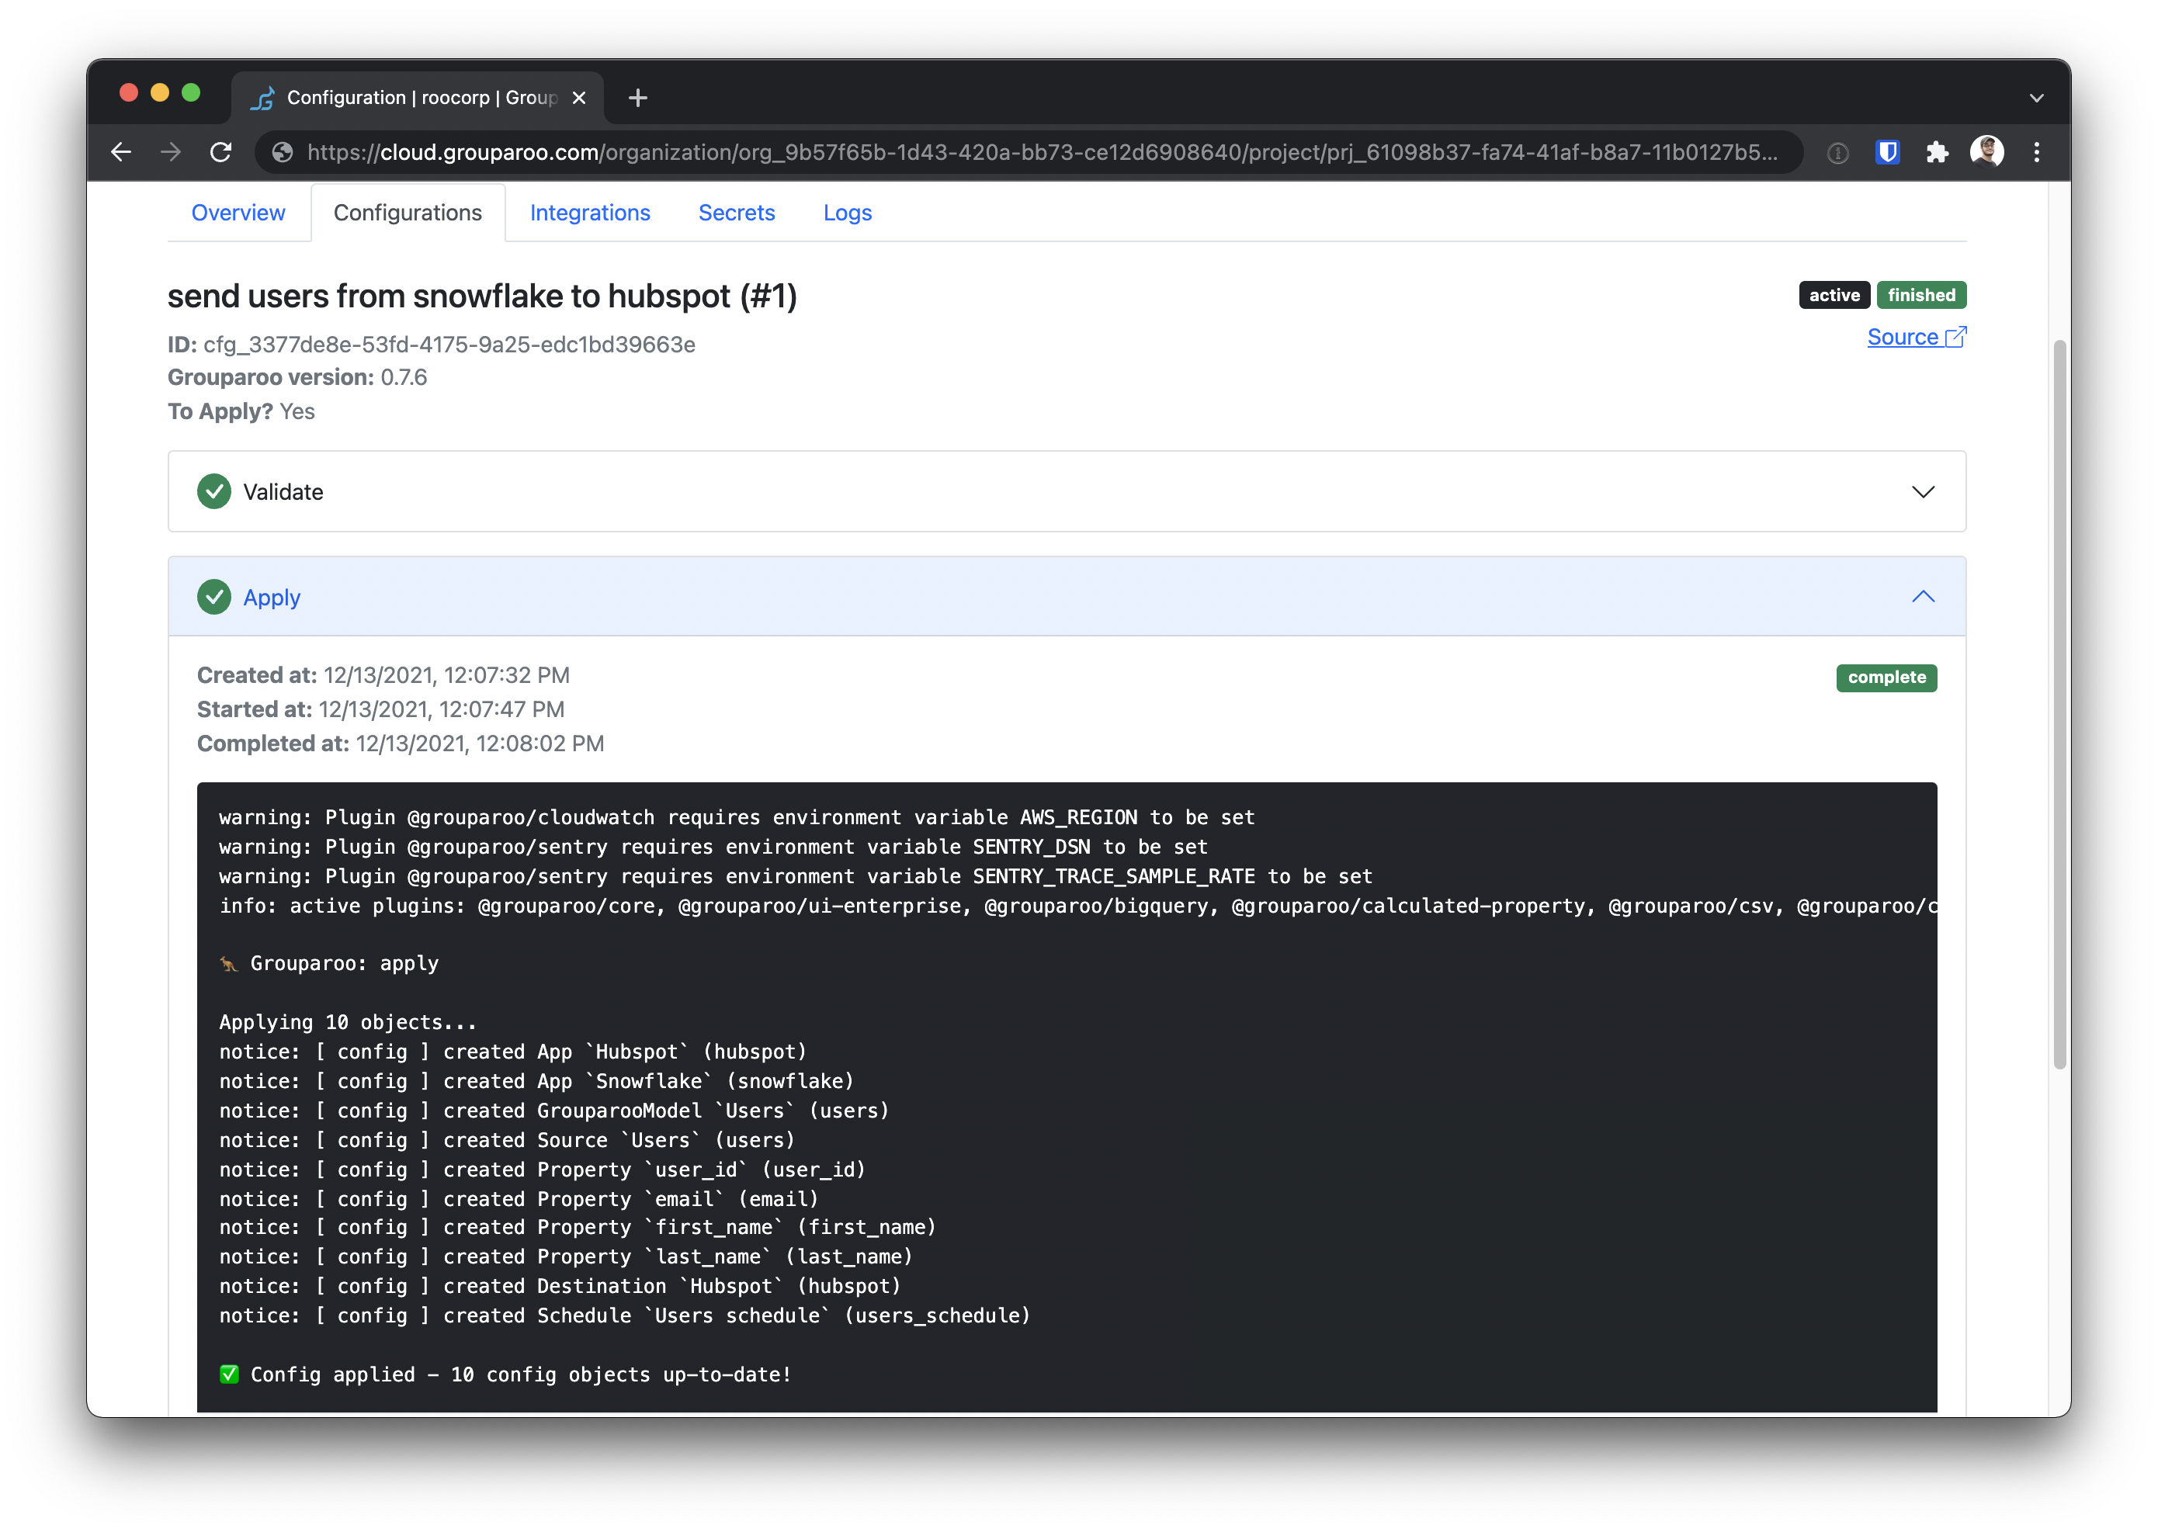
Task: Click the Chrome profile avatar
Action: (x=1987, y=152)
